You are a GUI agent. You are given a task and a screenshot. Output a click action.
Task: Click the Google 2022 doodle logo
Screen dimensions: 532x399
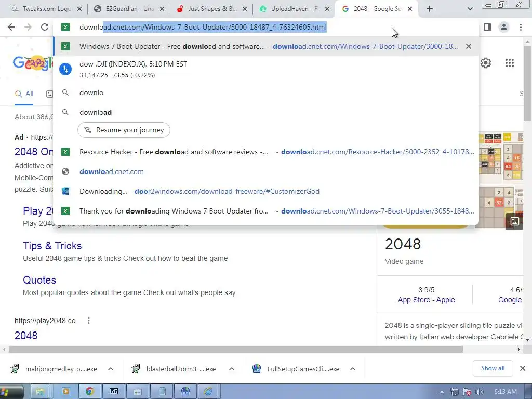pyautogui.click(x=33, y=63)
